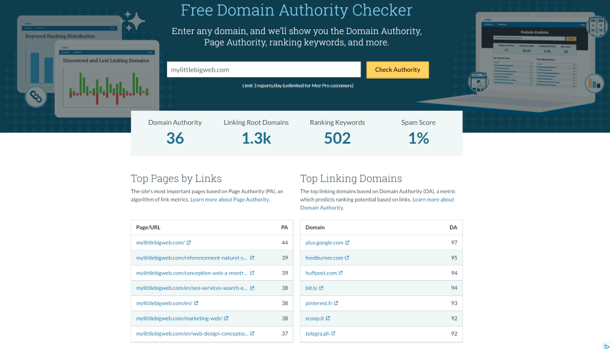Open external link icon beside feedburner.com
The width and height of the screenshot is (610, 349).
tap(347, 258)
